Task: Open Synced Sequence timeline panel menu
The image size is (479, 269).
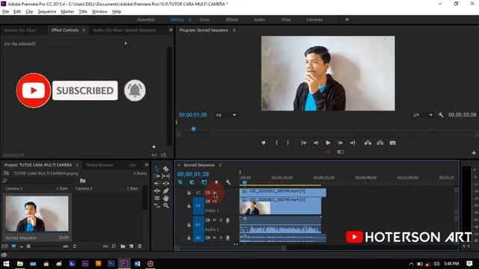Action: pos(220,165)
